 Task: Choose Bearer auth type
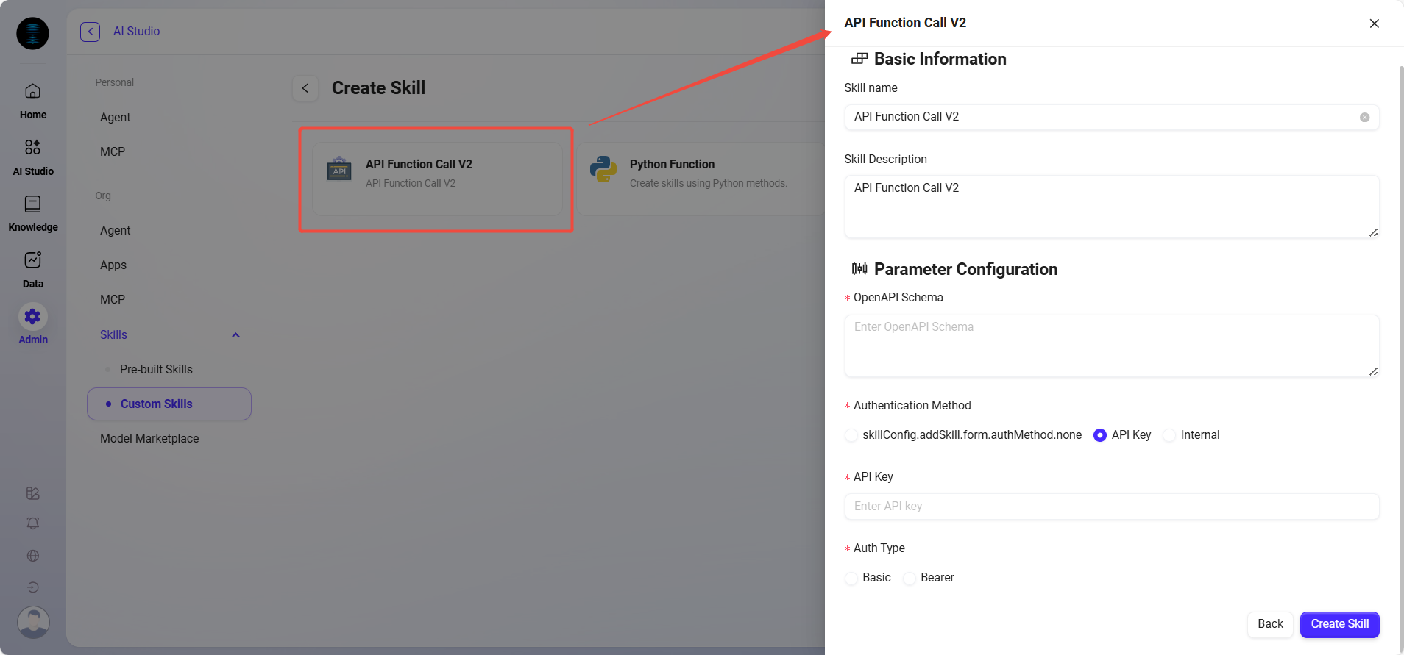pos(910,578)
